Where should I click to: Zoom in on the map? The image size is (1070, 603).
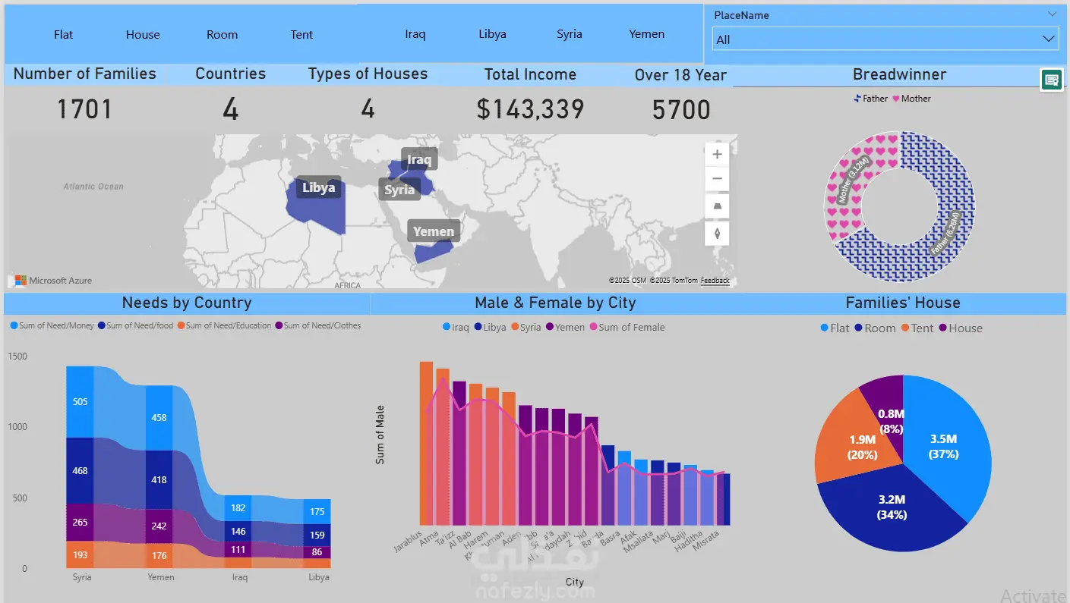(x=717, y=154)
